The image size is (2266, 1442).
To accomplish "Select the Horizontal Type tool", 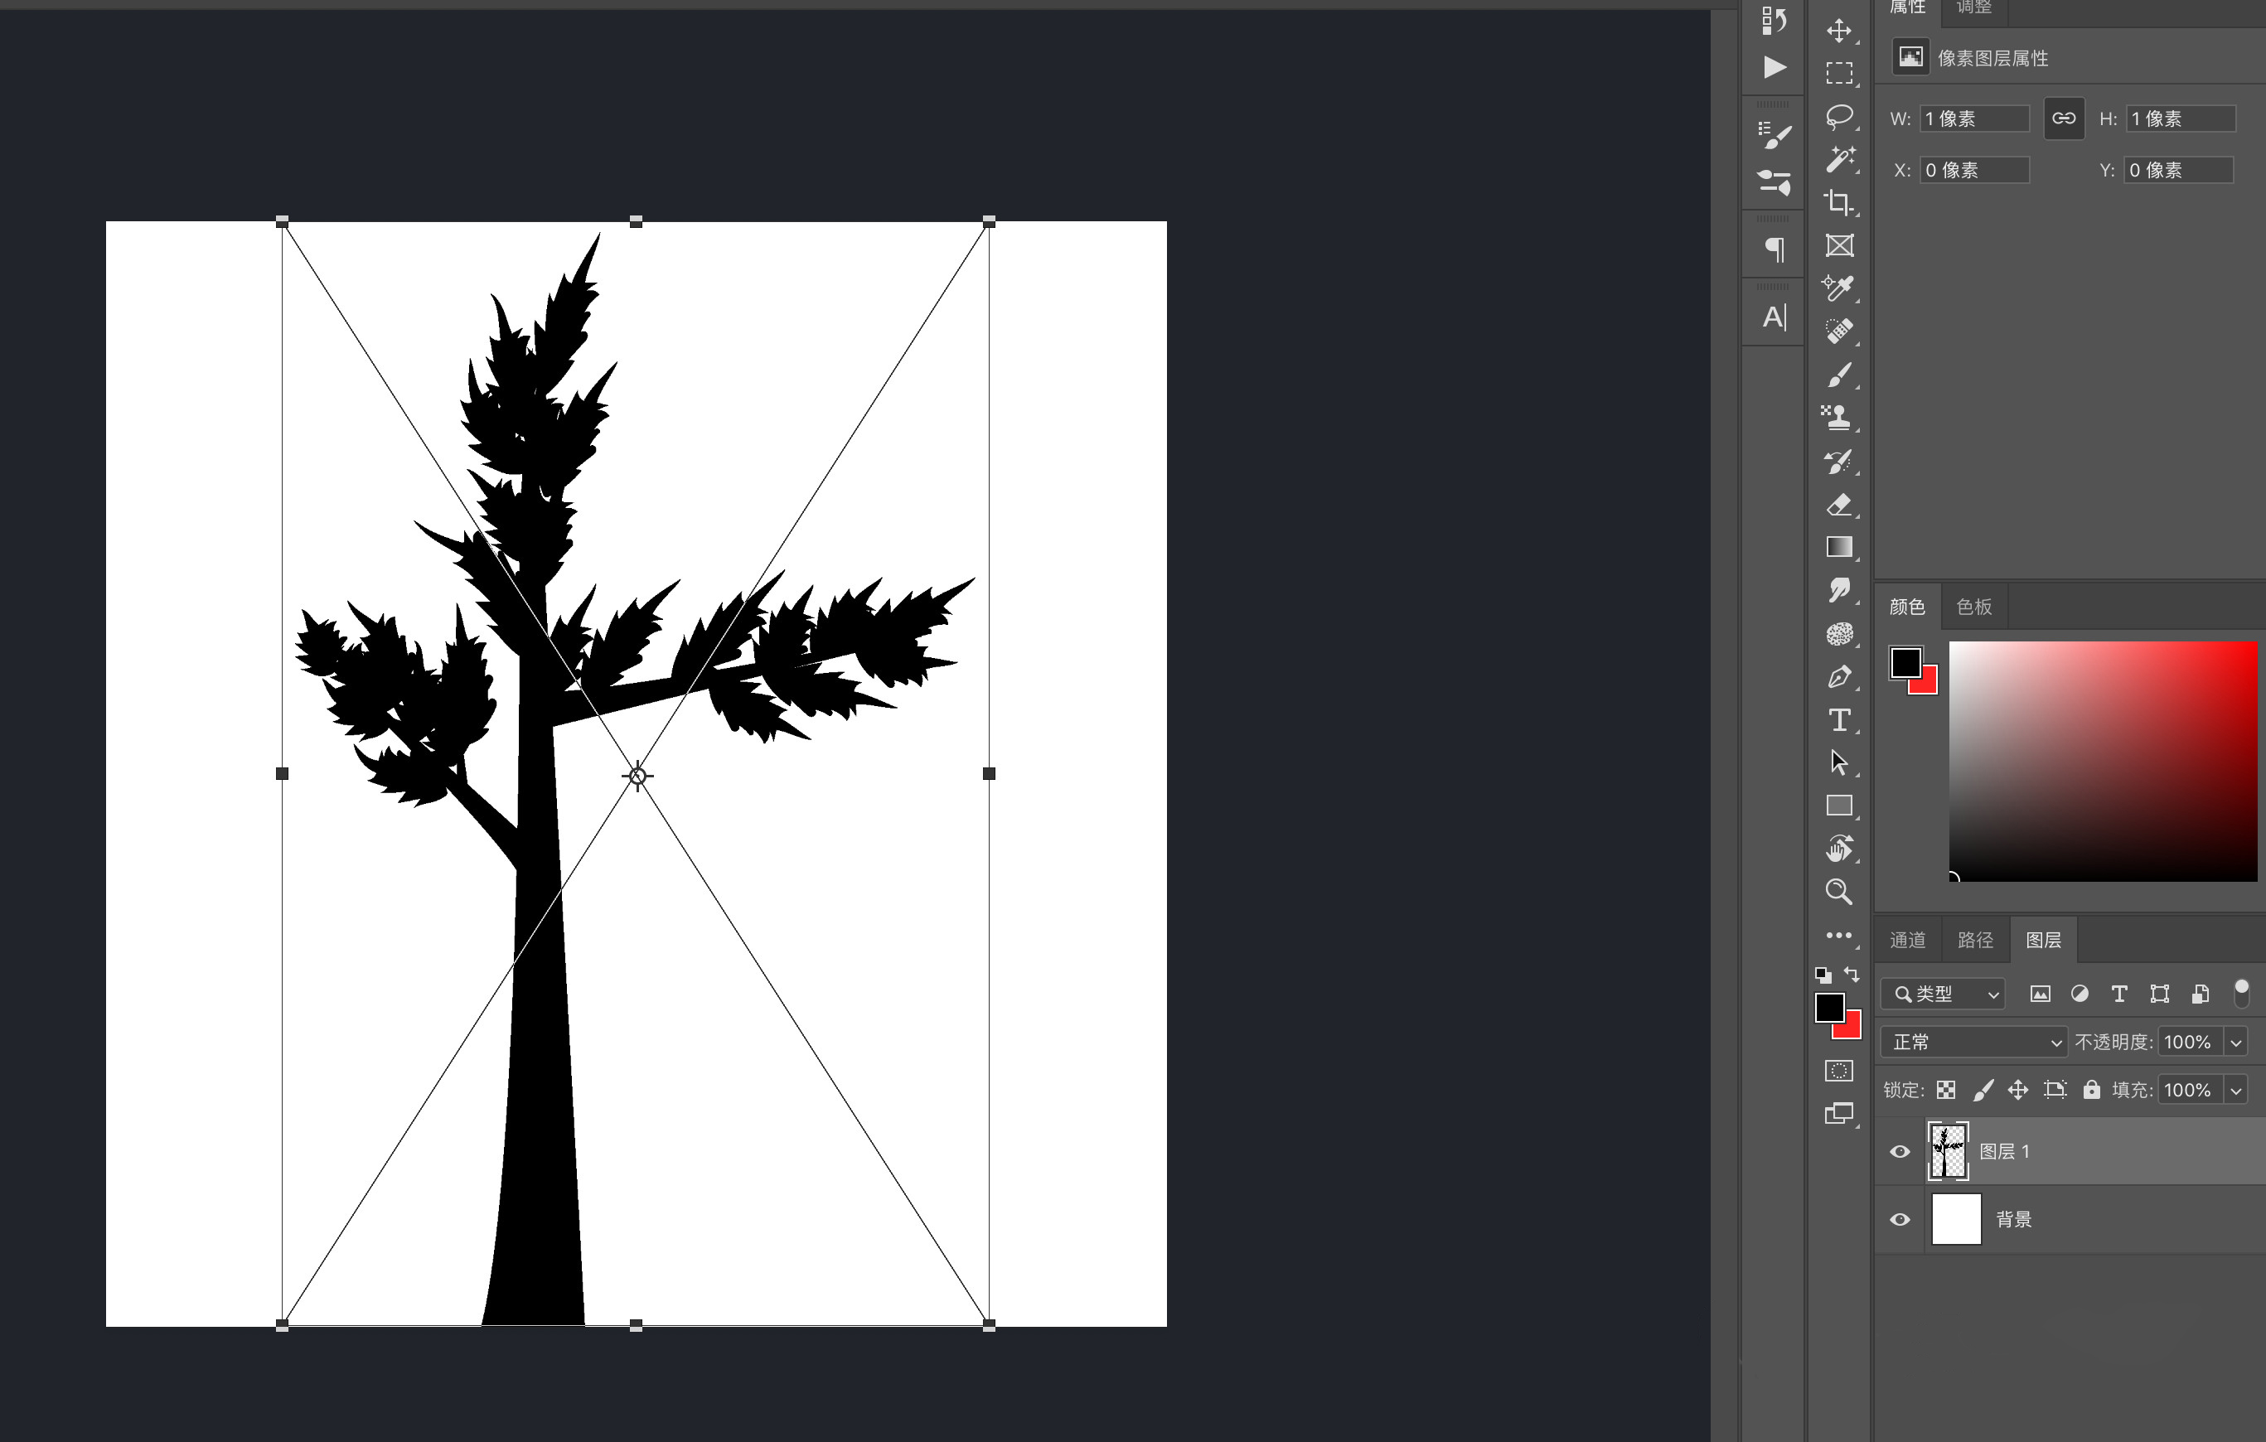I will (1839, 719).
